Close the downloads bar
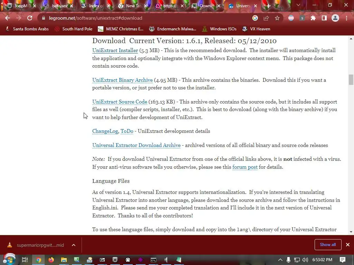 [348, 245]
